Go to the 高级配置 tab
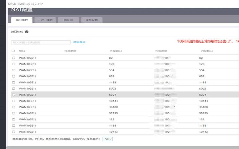 point(92,20)
